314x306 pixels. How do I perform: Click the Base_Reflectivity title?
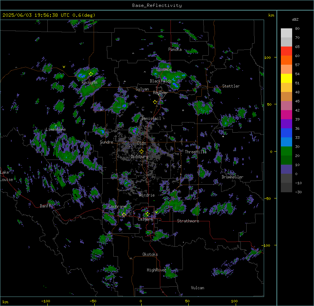(157, 5)
